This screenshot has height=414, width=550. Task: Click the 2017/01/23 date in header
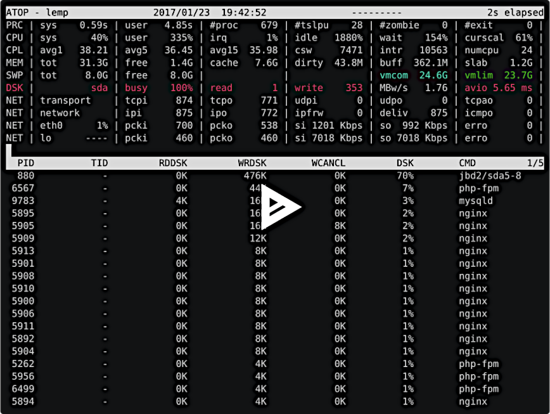[x=181, y=13]
